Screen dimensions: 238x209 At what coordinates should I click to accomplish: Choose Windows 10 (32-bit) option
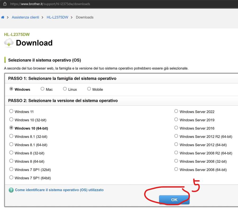click(11, 120)
